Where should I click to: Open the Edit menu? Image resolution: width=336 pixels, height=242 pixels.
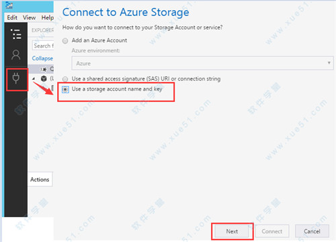pos(12,17)
